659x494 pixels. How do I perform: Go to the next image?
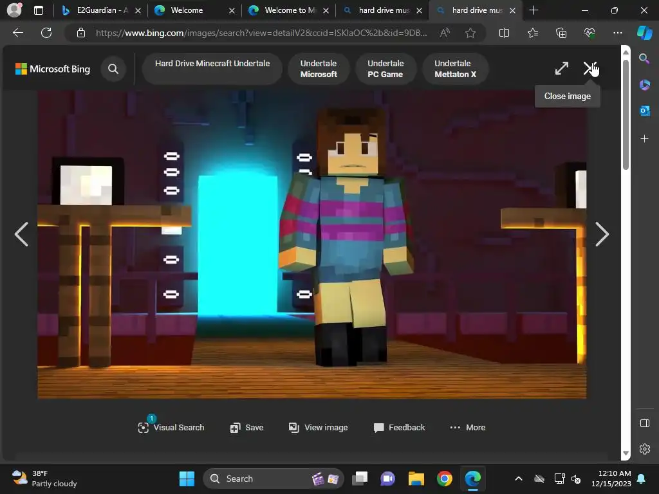[x=602, y=234]
